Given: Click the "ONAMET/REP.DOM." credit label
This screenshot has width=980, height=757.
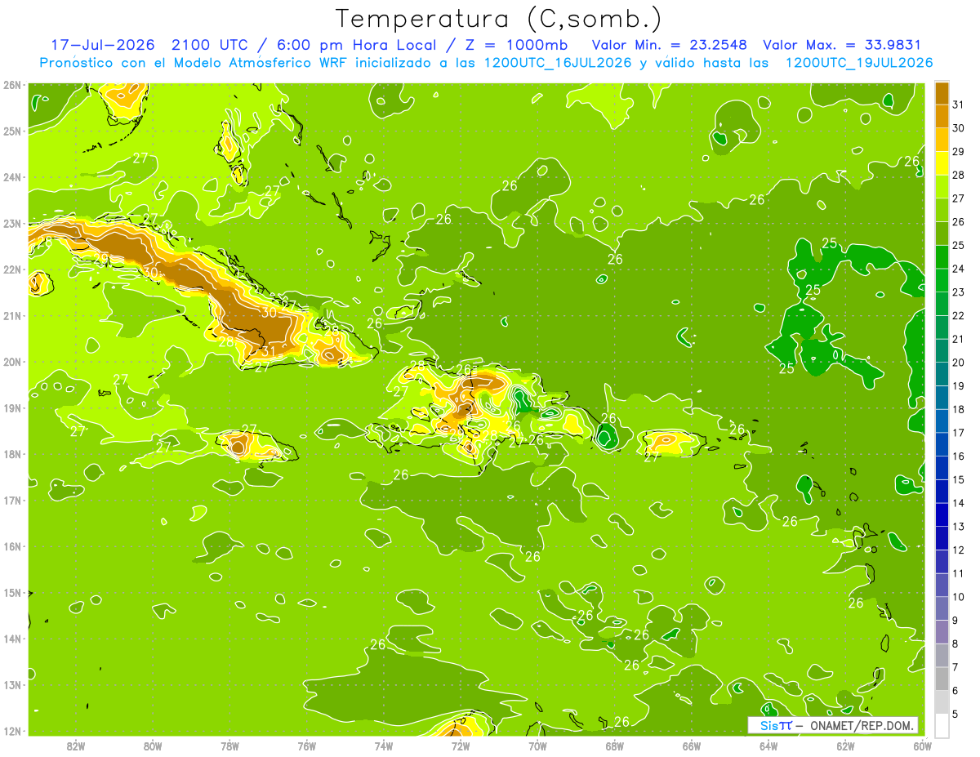Looking at the screenshot, I should [x=861, y=725].
